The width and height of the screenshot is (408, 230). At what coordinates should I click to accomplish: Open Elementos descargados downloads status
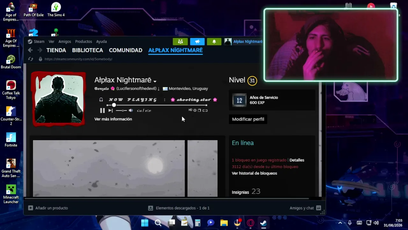tap(179, 208)
